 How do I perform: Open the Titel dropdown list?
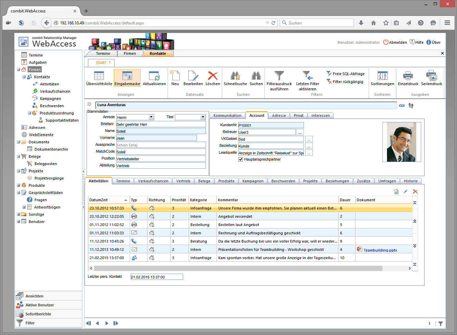tap(203, 117)
